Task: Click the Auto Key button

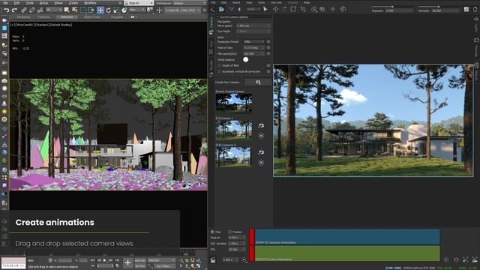Action: (140, 260)
